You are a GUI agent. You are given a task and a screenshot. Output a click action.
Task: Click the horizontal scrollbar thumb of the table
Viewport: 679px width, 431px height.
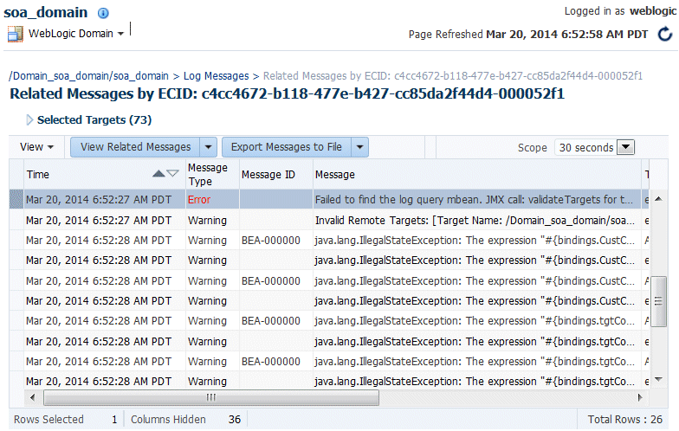211,397
